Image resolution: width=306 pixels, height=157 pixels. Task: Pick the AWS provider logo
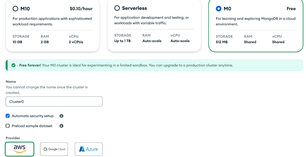20,149
